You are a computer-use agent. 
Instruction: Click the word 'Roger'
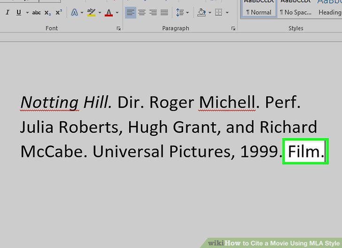(171, 103)
